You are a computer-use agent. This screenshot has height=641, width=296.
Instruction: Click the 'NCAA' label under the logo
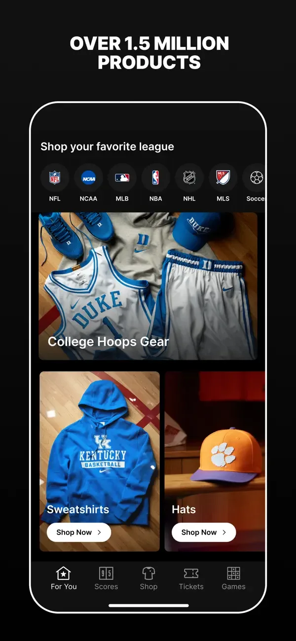[x=88, y=199]
